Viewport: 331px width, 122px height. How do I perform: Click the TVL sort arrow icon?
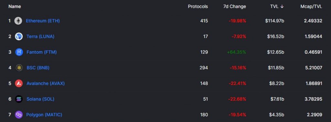[x=282, y=6]
